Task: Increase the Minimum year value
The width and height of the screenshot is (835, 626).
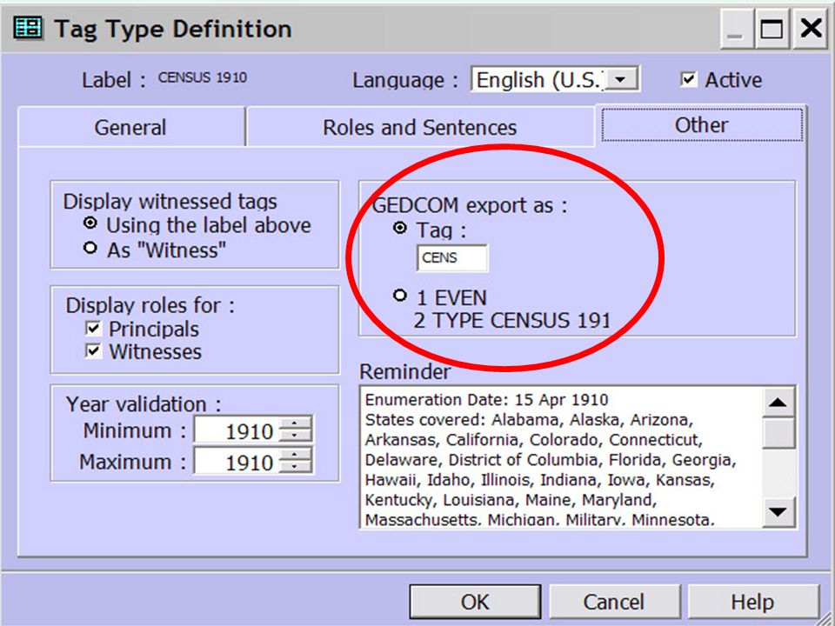Action: tap(295, 423)
